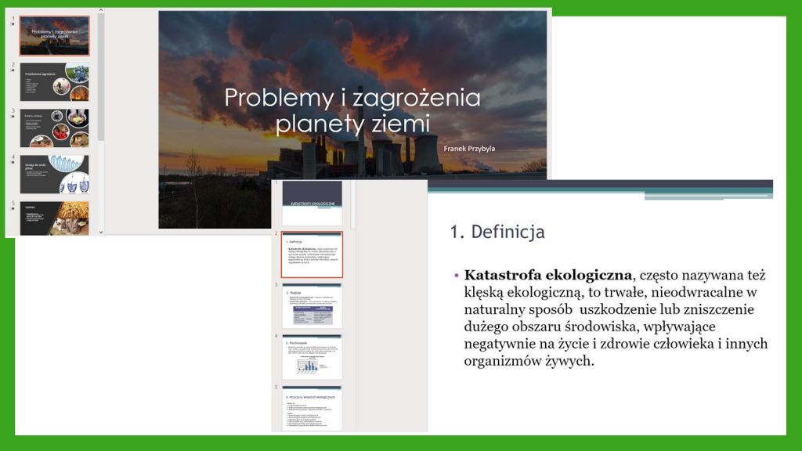Click the scroll down arrow in the thumbnail panel
This screenshot has height=451, width=802.
(100, 232)
